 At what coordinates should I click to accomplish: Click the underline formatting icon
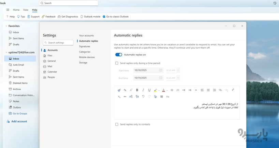(149, 90)
